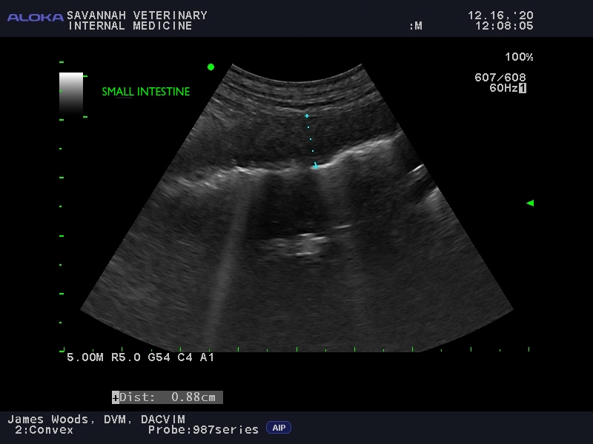Click the date 12.16.'20
The width and height of the screenshot is (593, 444).
point(500,16)
